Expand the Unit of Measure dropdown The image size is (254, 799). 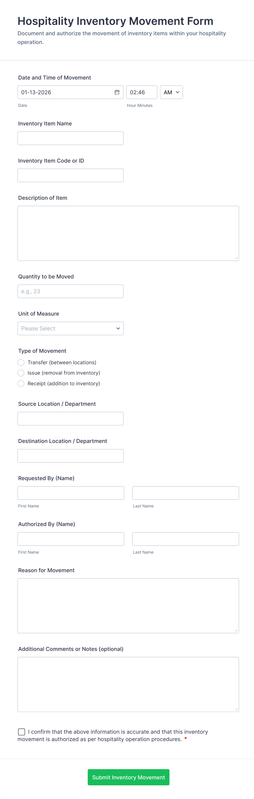tap(70, 328)
